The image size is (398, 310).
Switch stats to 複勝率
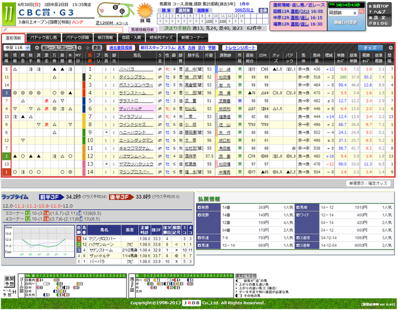pyautogui.click(x=203, y=10)
